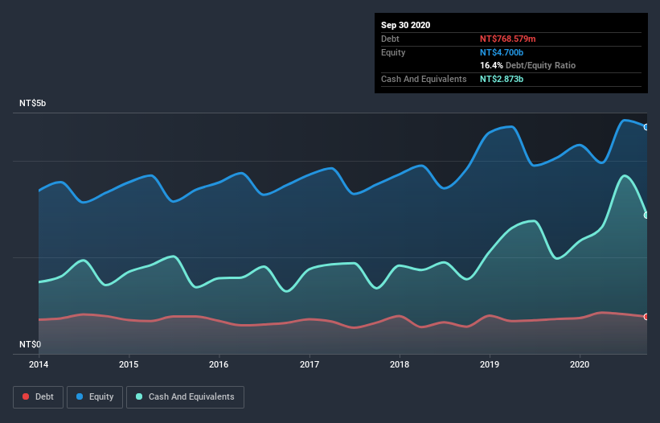
Task: Click the 2016 x-axis label
Action: 219,364
